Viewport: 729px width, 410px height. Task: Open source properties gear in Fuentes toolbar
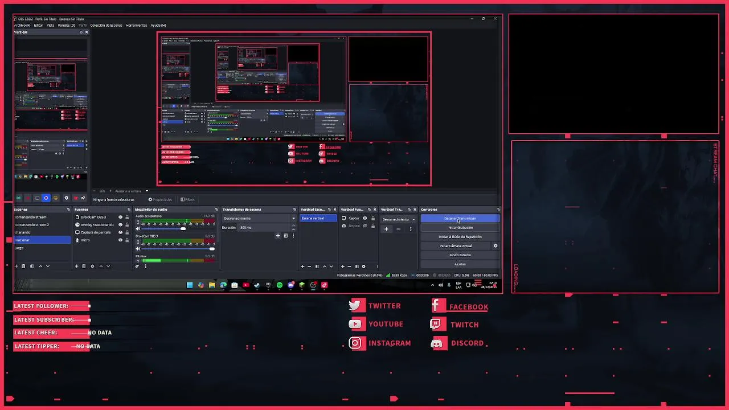click(92, 266)
